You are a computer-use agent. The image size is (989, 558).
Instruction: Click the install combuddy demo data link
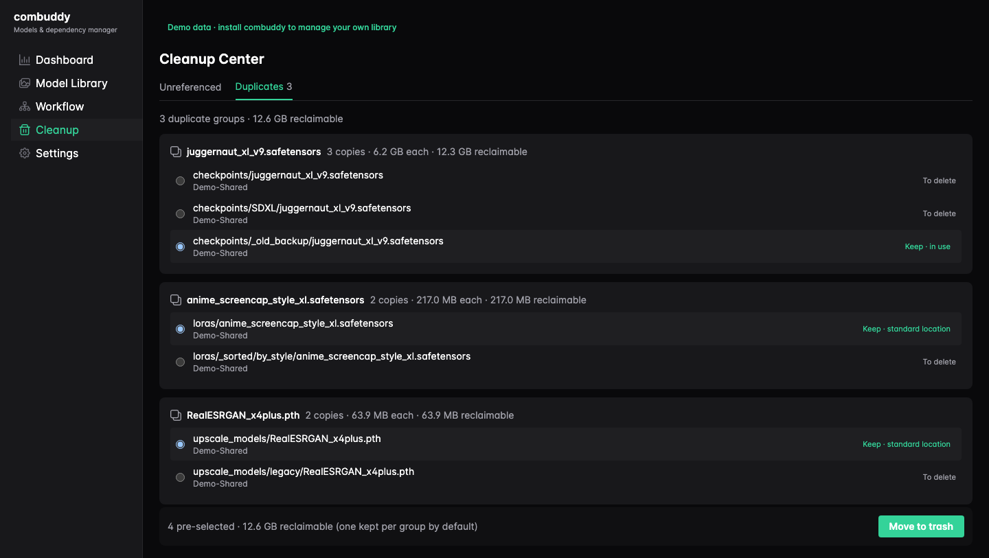[282, 27]
